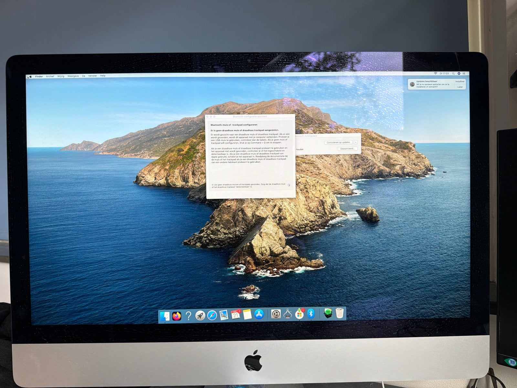Click Later in the update notification
The width and height of the screenshot is (517, 388).
pos(460,87)
